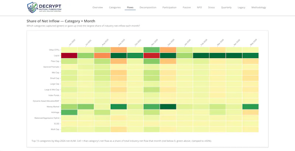
Task: Go to the Stress tab
Action: click(x=211, y=7)
